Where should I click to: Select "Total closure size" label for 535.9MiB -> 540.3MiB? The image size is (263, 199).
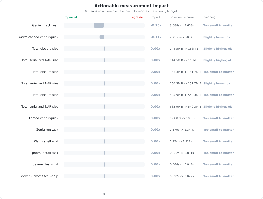tap(45, 95)
